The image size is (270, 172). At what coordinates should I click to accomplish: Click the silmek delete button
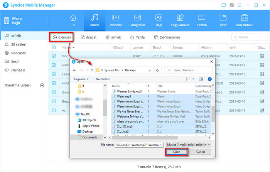[113, 37]
